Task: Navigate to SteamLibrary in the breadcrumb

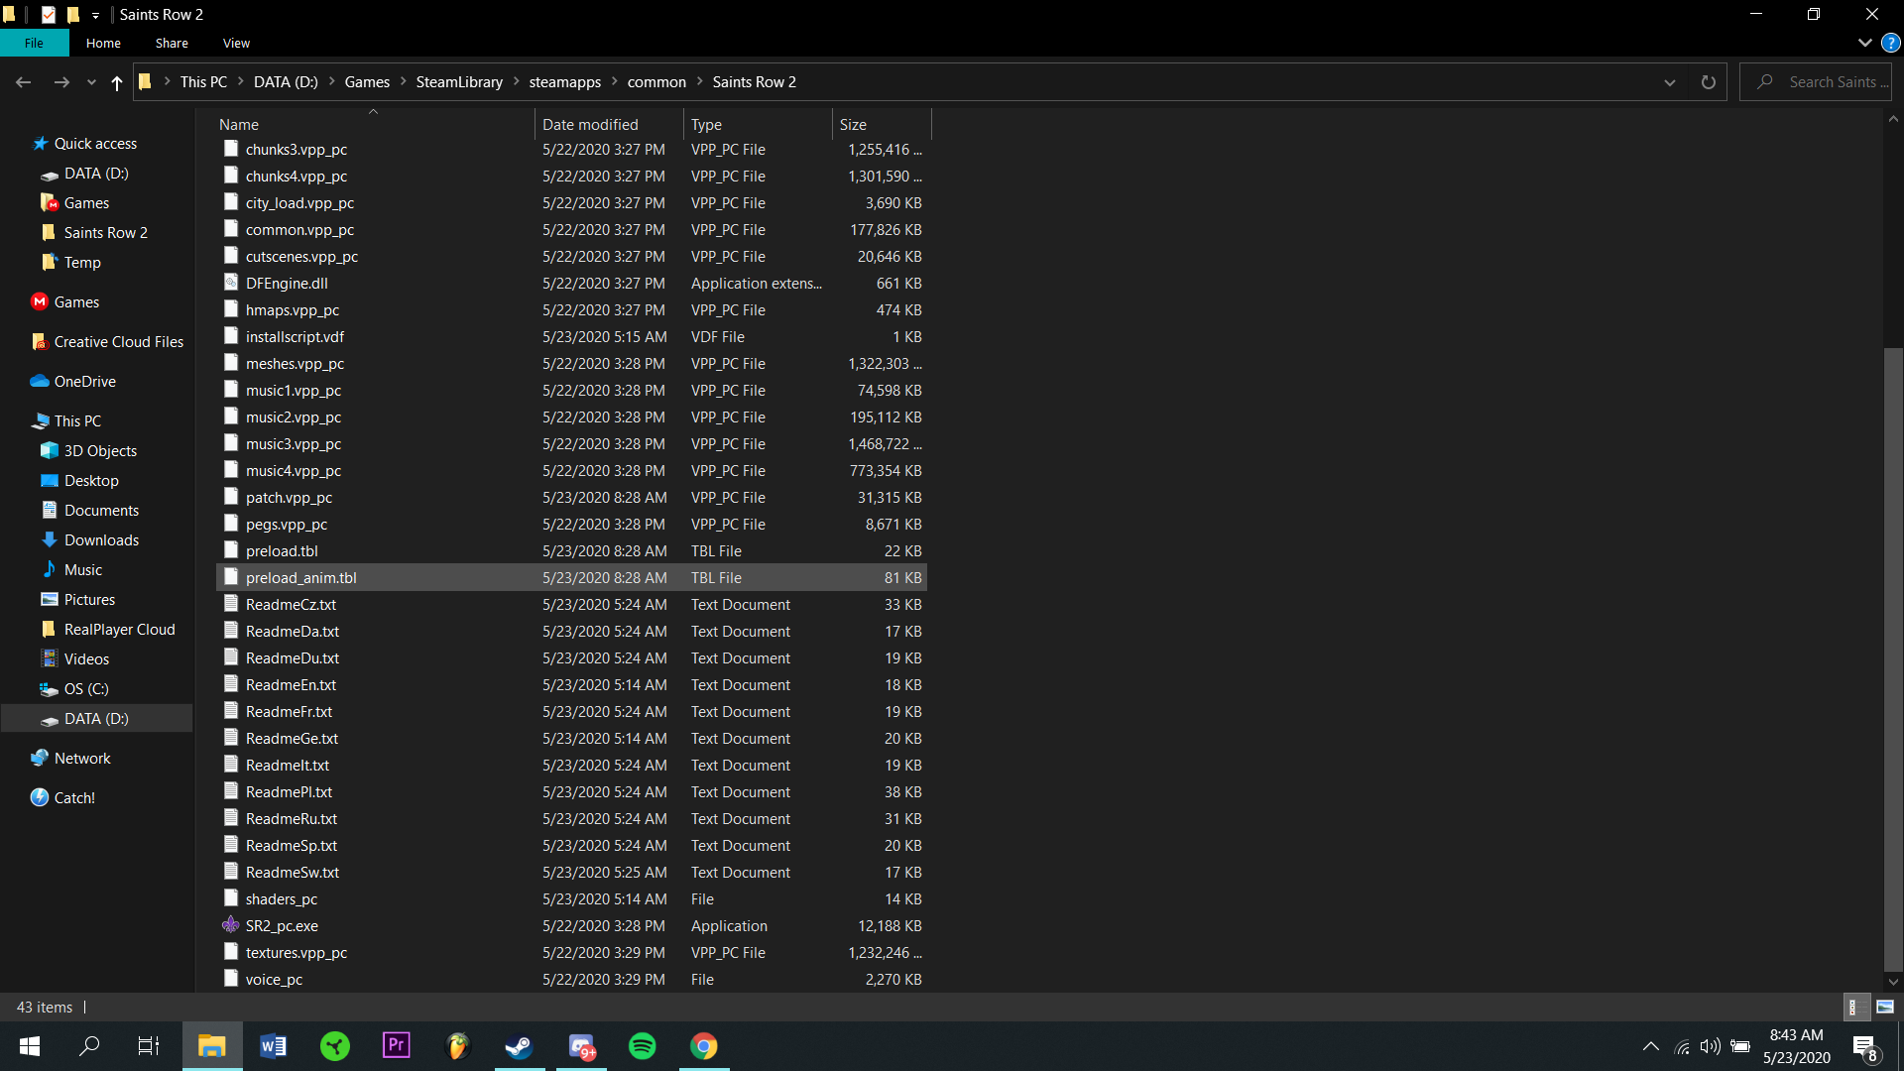Action: [x=459, y=82]
